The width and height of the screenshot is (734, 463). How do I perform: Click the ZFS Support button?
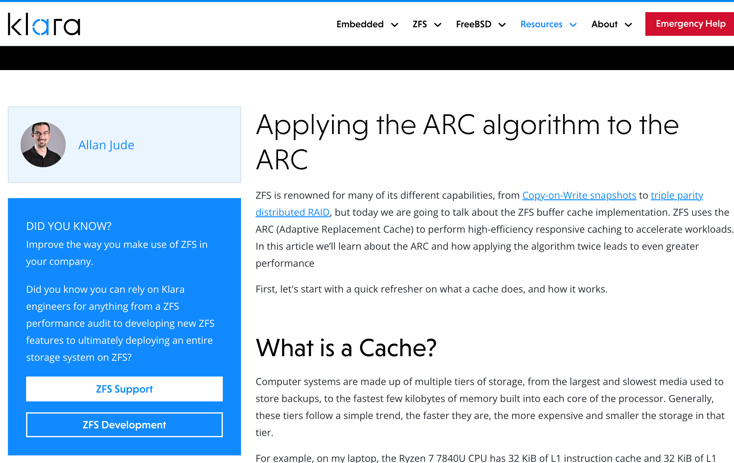(x=124, y=389)
